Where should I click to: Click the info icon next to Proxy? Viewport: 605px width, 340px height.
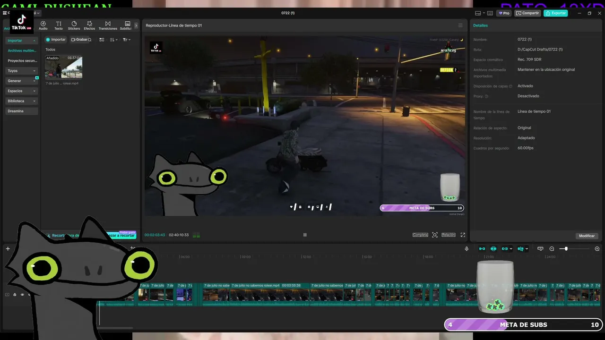(486, 96)
